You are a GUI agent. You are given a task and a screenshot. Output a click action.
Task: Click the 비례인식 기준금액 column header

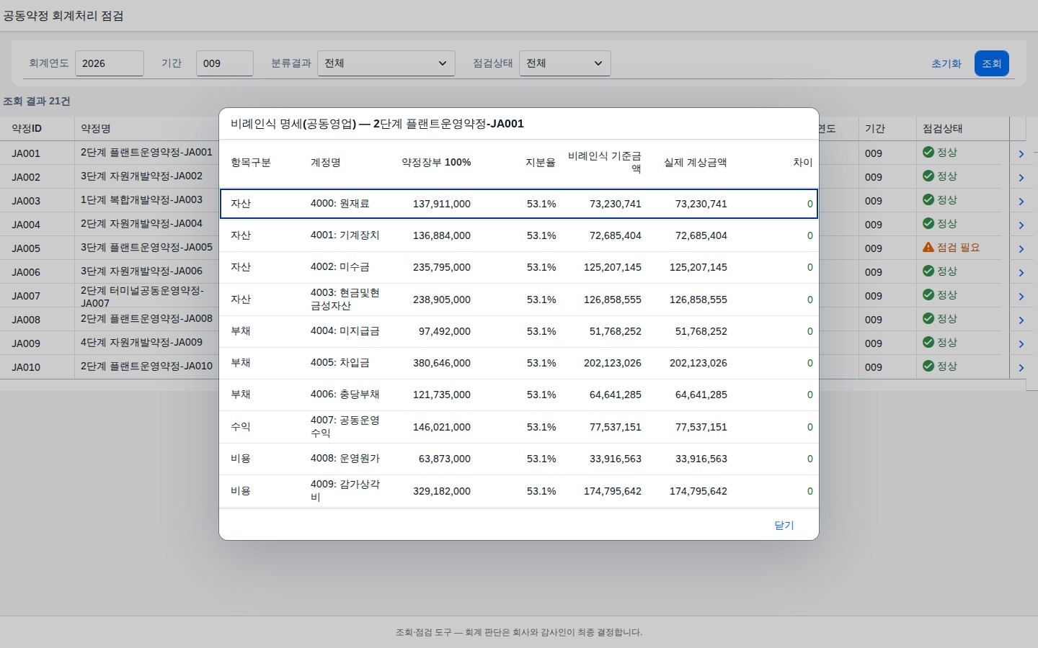pyautogui.click(x=604, y=162)
